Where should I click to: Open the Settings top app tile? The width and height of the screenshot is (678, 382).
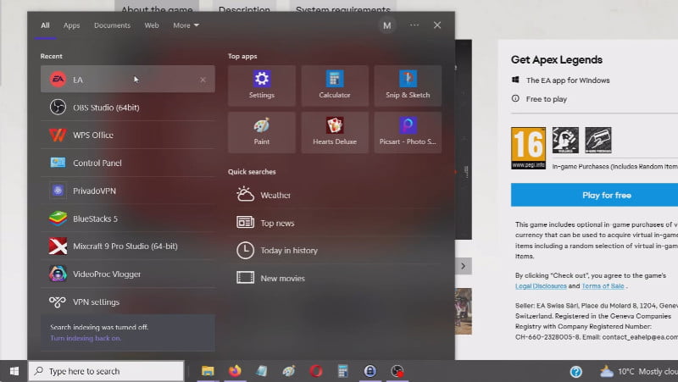click(x=262, y=86)
